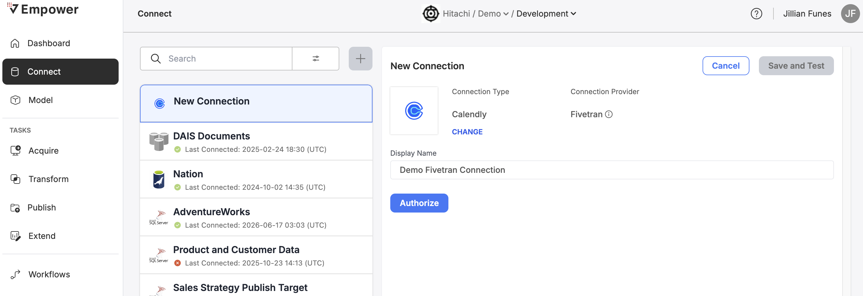The width and height of the screenshot is (863, 296).
Task: Open the help menu
Action: point(756,14)
